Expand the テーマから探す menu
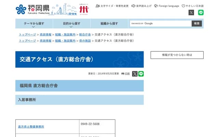The image size is (219, 137). (34, 24)
